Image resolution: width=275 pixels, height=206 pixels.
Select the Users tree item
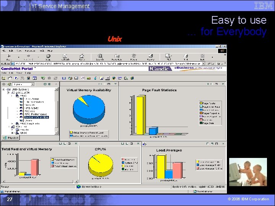click(x=29, y=121)
